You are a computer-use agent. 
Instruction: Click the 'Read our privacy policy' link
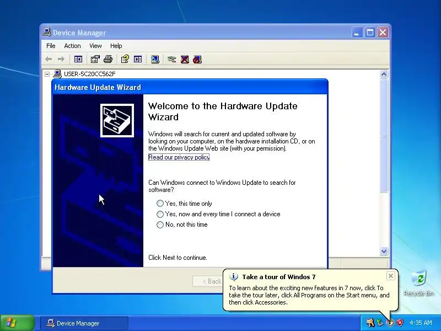point(179,157)
